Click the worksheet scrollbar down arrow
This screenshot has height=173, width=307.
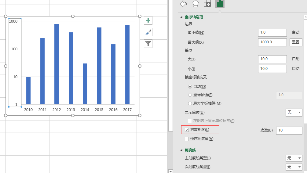click(x=170, y=171)
